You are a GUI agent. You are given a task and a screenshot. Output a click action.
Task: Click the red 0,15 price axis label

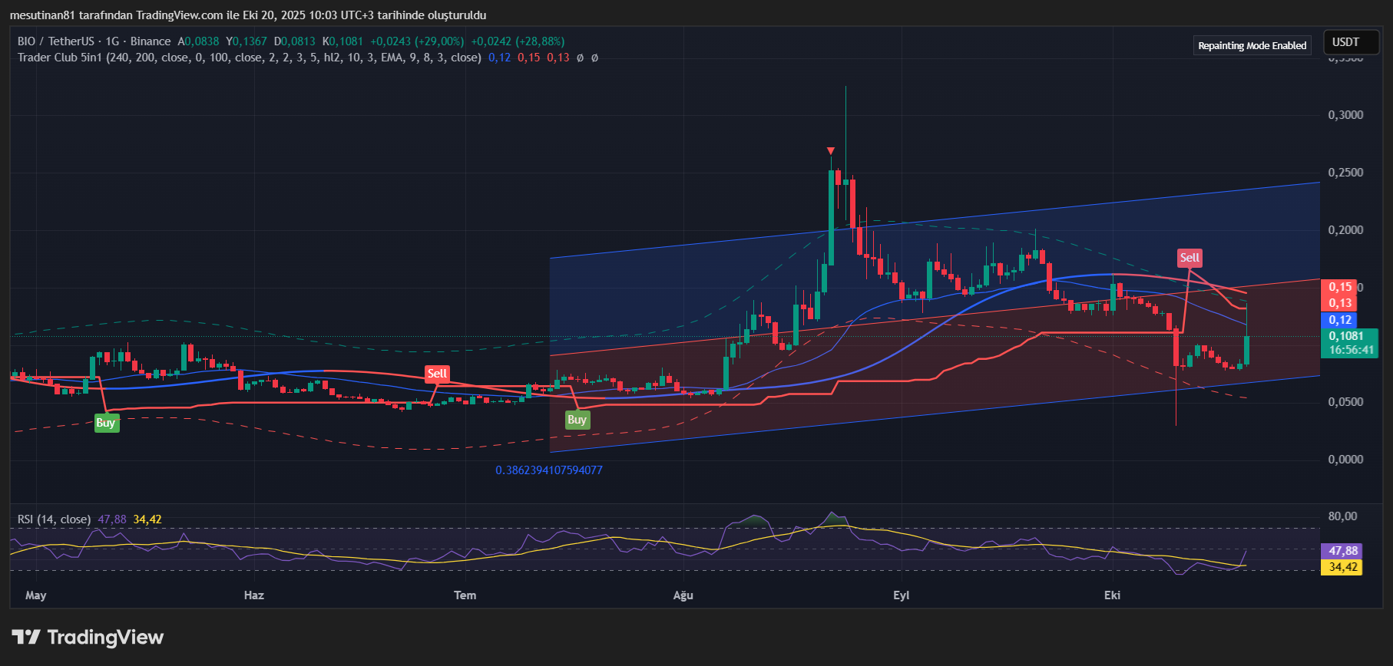(x=1340, y=287)
